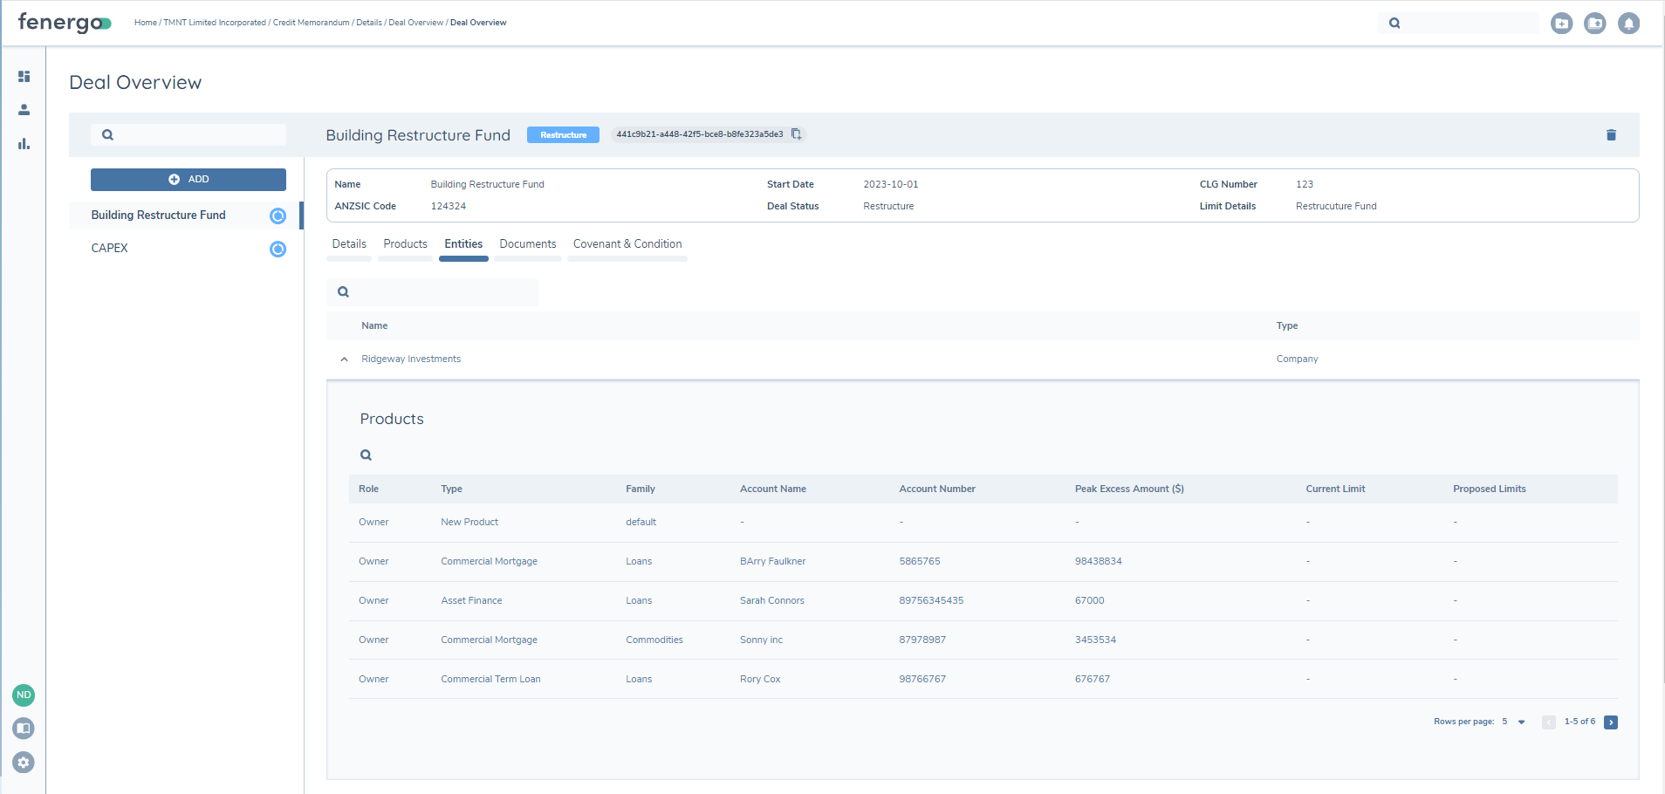Image resolution: width=1665 pixels, height=794 pixels.
Task: Click the folder upload icon in header
Action: [1594, 24]
